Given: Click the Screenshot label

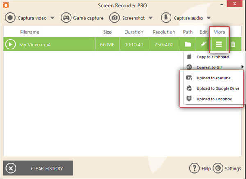Looking at the screenshot, I should [134, 18].
